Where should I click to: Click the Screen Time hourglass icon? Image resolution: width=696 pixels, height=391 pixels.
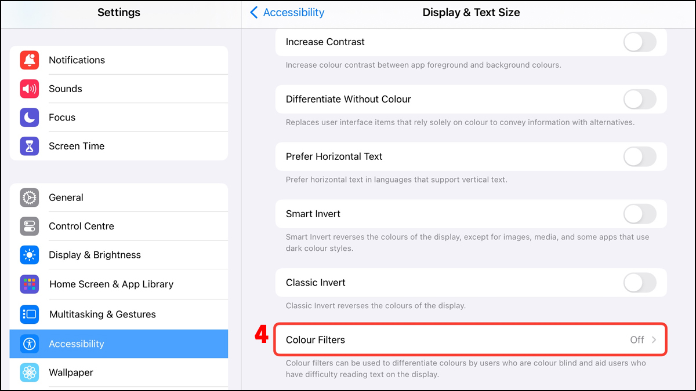pos(30,146)
